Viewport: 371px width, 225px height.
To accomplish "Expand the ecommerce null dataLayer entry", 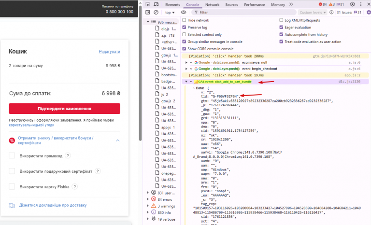I will [186, 62].
